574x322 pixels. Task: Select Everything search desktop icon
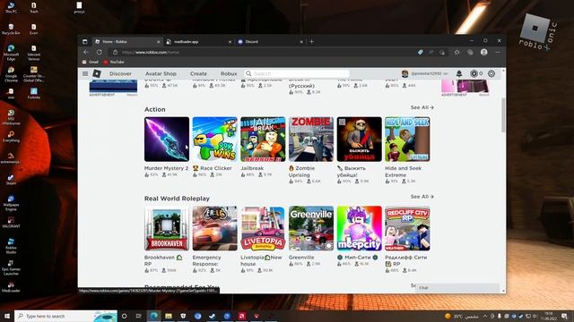(x=11, y=136)
